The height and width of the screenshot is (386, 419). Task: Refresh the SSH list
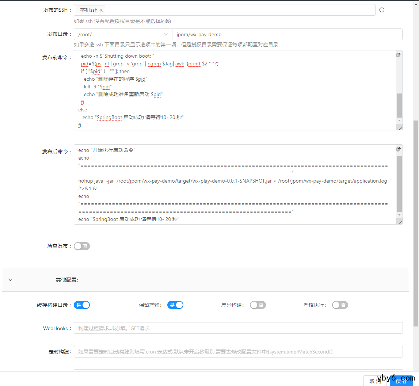point(382,10)
